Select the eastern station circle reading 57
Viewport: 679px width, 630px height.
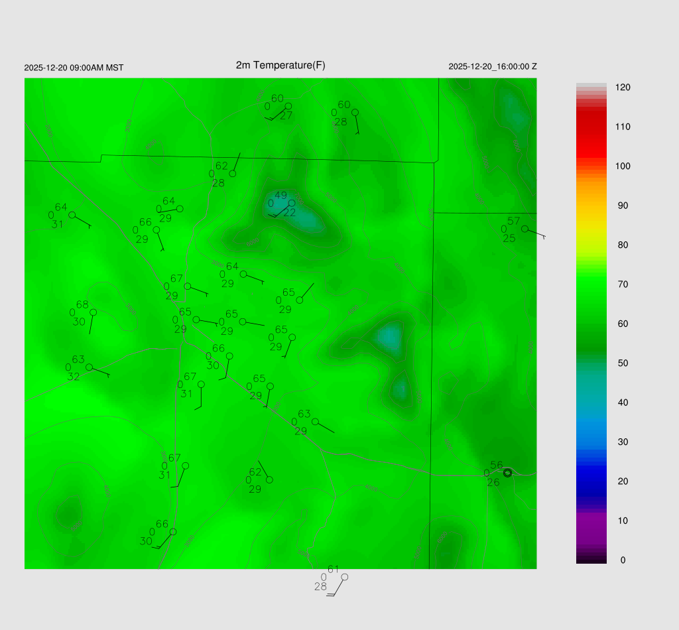click(525, 229)
